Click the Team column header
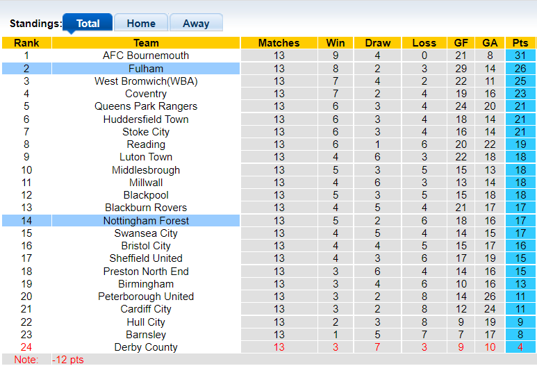This screenshot has width=537, height=366. click(146, 43)
